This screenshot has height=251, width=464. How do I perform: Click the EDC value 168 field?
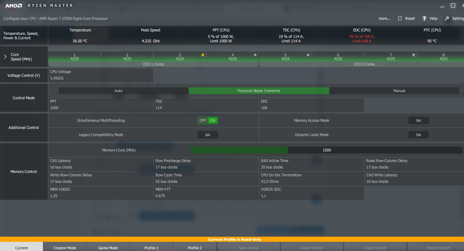tap(311, 105)
